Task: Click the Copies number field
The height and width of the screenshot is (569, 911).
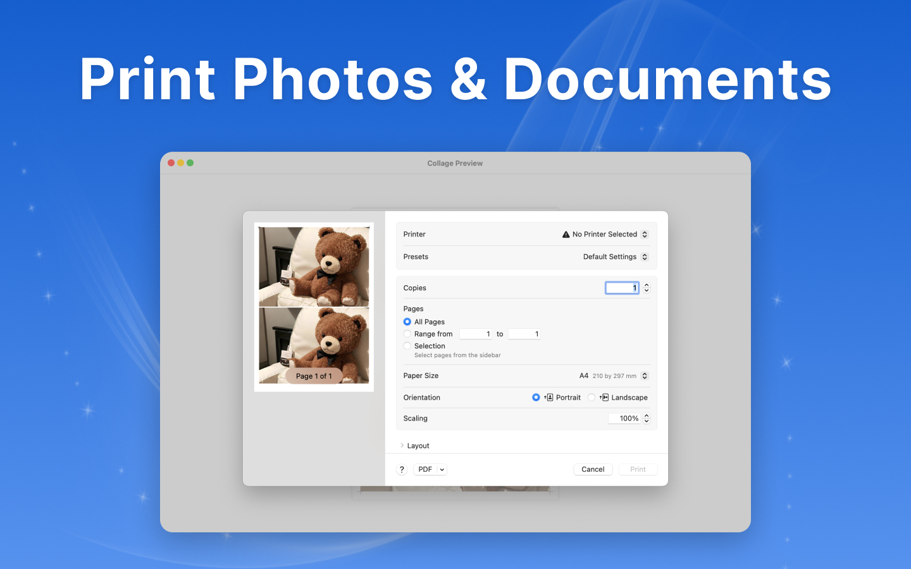Action: coord(623,288)
